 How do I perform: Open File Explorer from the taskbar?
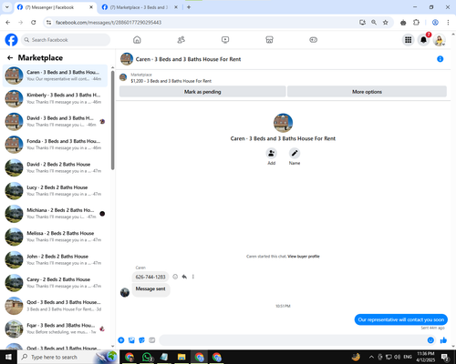point(181,357)
